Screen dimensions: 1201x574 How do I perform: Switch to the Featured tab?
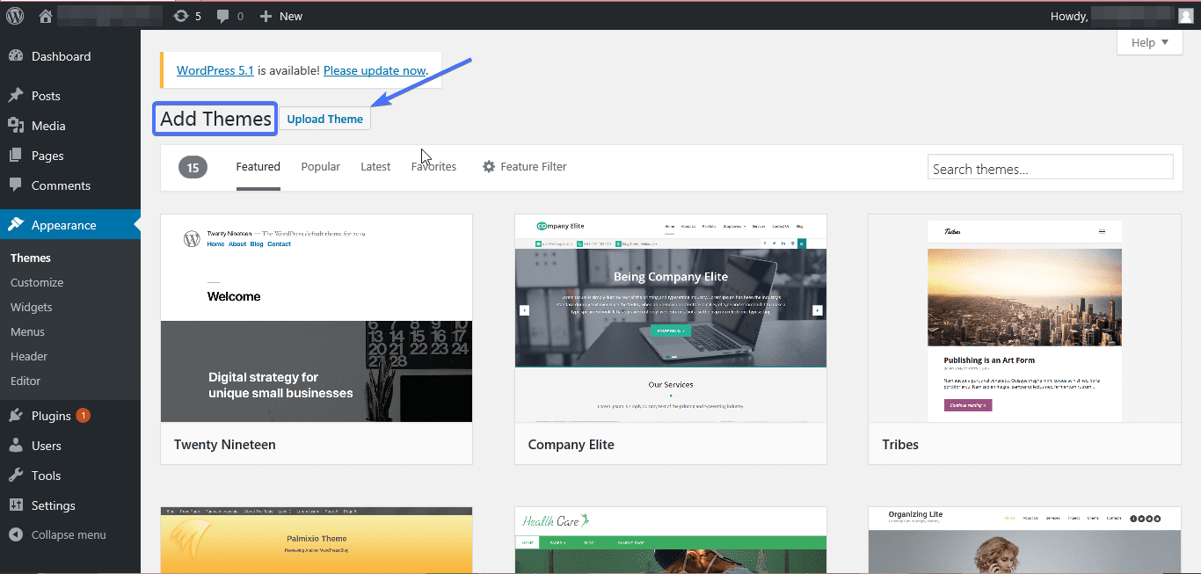point(258,167)
